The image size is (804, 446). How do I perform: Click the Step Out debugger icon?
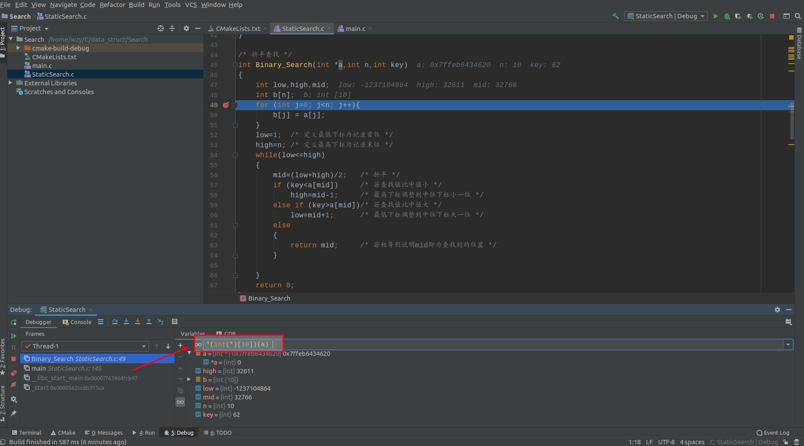coord(149,322)
